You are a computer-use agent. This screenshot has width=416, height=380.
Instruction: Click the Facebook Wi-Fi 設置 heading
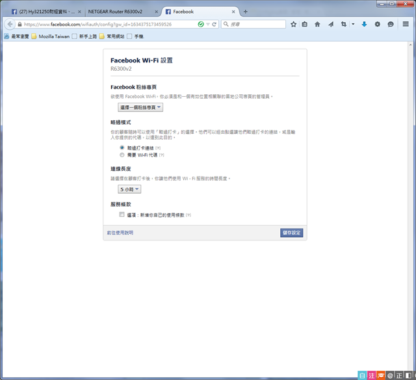coord(142,60)
